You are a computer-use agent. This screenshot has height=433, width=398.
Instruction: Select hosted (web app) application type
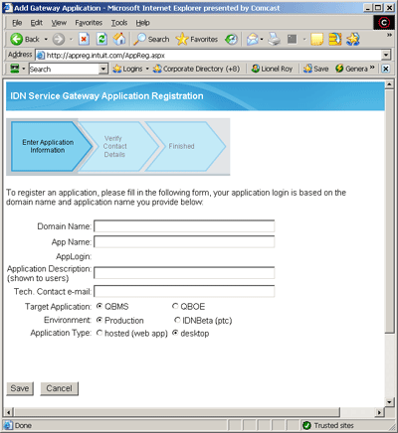tap(99, 333)
